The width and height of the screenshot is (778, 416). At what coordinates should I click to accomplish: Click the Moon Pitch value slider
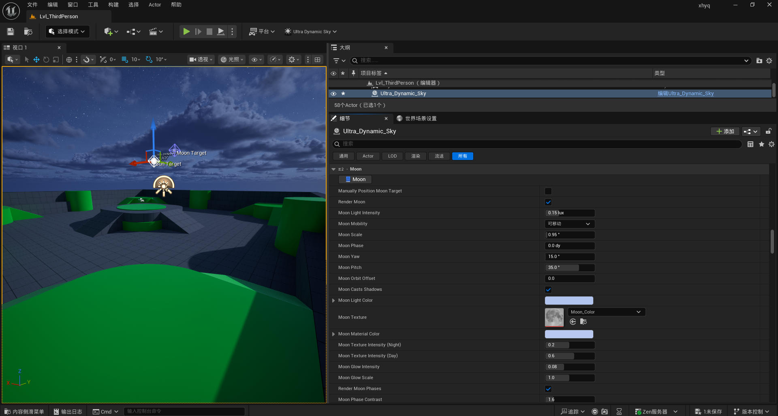[x=570, y=268]
